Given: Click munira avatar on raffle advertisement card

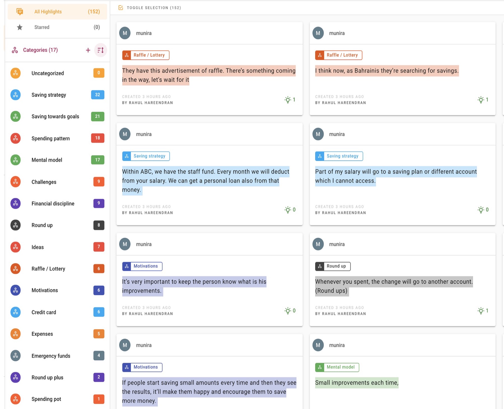Looking at the screenshot, I should coord(125,33).
